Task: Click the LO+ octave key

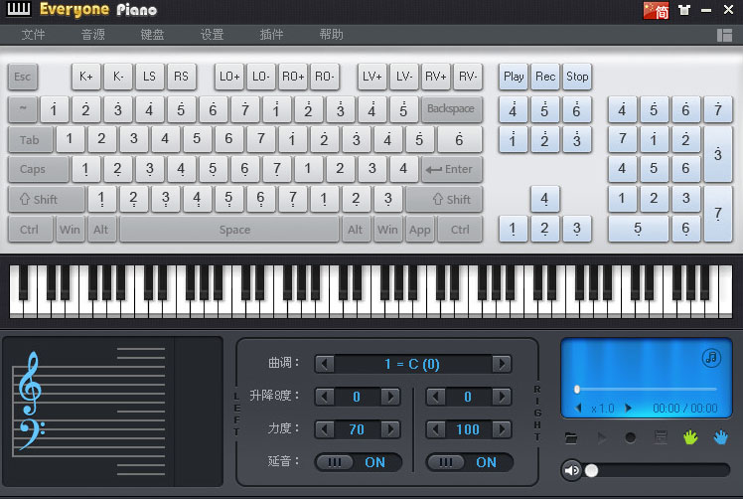Action: coord(229,77)
